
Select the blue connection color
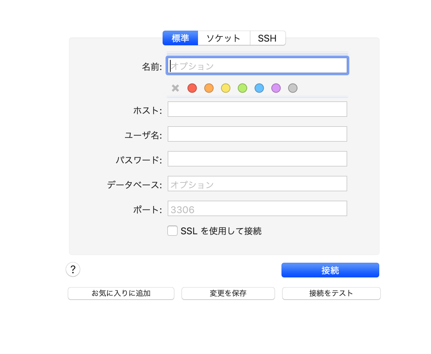click(259, 88)
